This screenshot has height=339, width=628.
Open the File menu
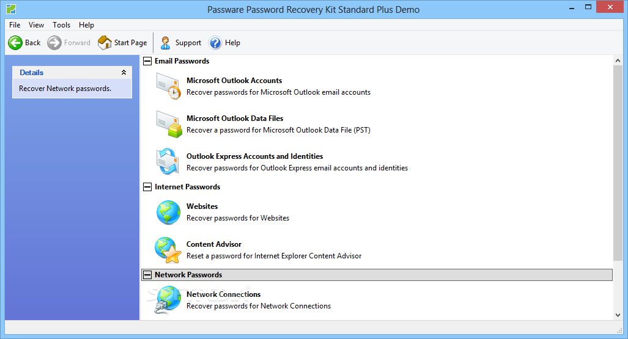[x=15, y=25]
